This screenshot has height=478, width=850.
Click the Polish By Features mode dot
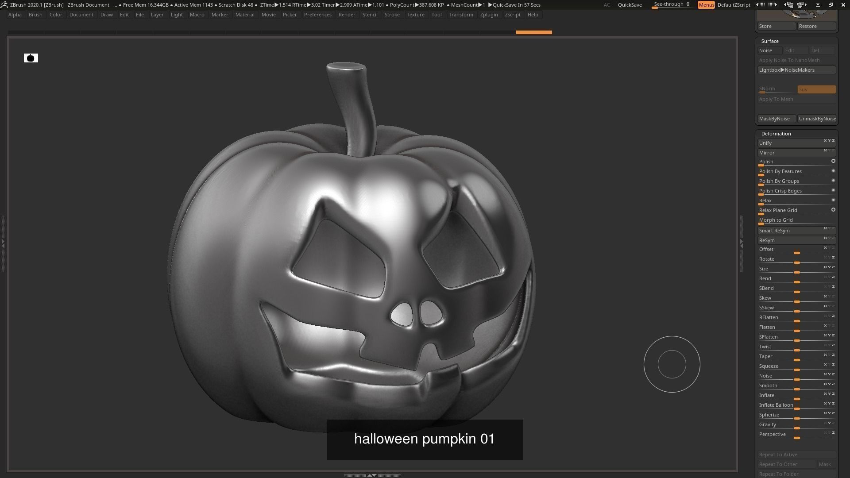833,171
